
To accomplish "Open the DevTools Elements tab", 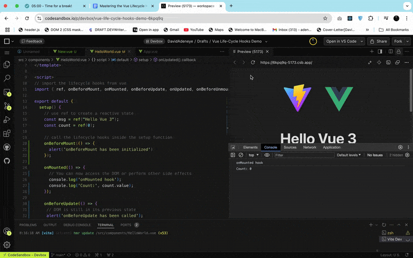I will click(x=250, y=148).
